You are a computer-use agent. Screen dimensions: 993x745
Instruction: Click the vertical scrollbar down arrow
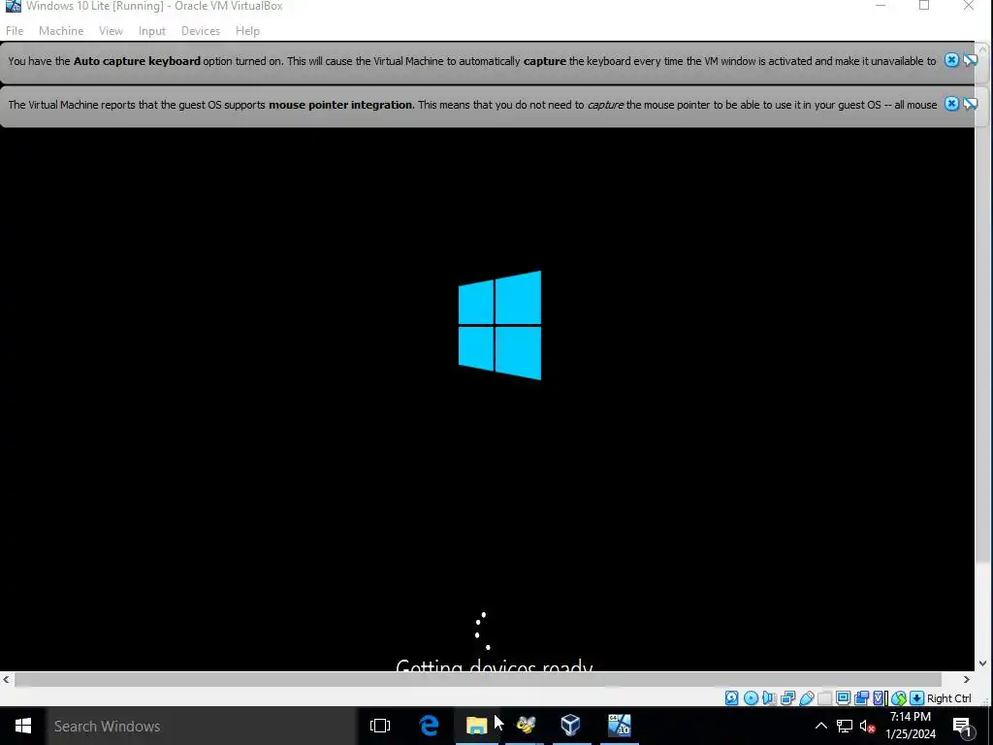(983, 664)
